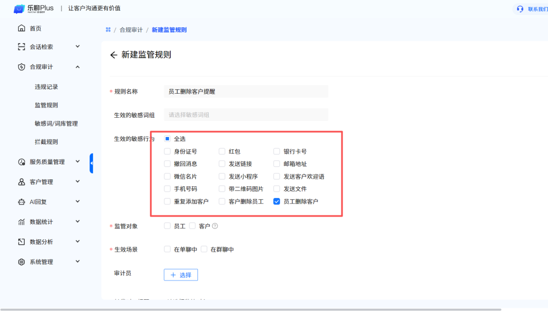Uncheck the 员工删除客户 checkbox
The height and width of the screenshot is (311, 548).
pos(277,202)
